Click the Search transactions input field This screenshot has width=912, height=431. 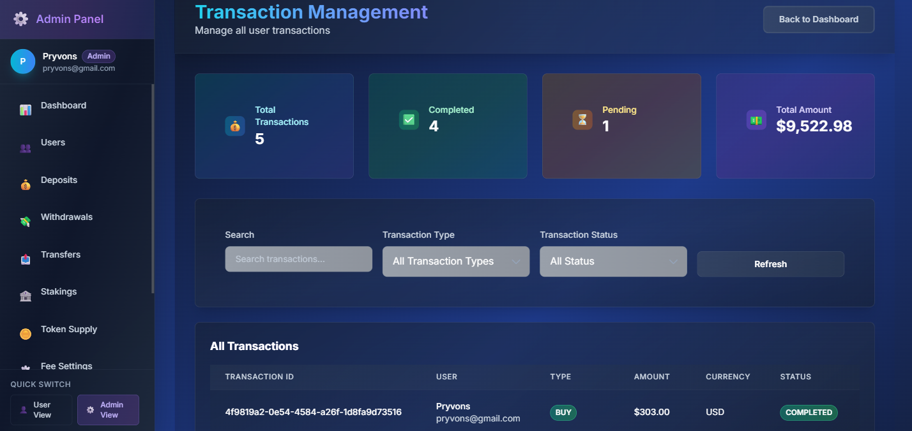(298, 259)
